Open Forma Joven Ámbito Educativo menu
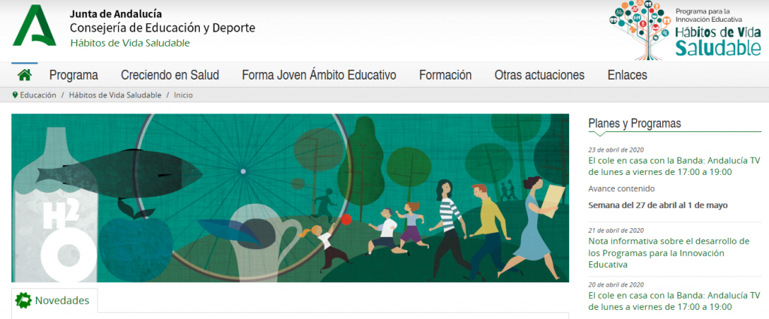 pyautogui.click(x=319, y=75)
